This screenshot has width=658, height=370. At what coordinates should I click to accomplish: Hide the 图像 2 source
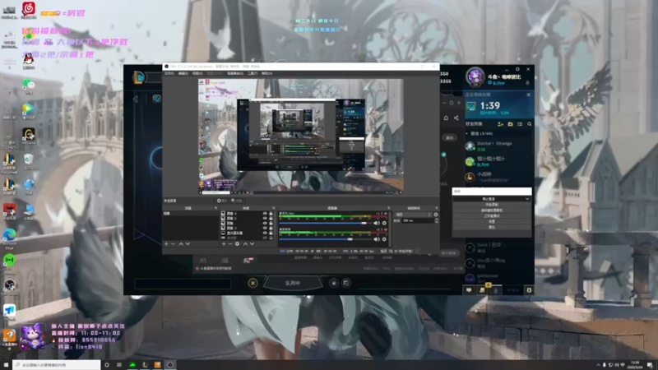pyautogui.click(x=265, y=219)
